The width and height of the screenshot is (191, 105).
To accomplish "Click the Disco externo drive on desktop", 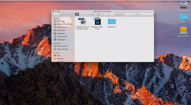I will pyautogui.click(x=183, y=30).
